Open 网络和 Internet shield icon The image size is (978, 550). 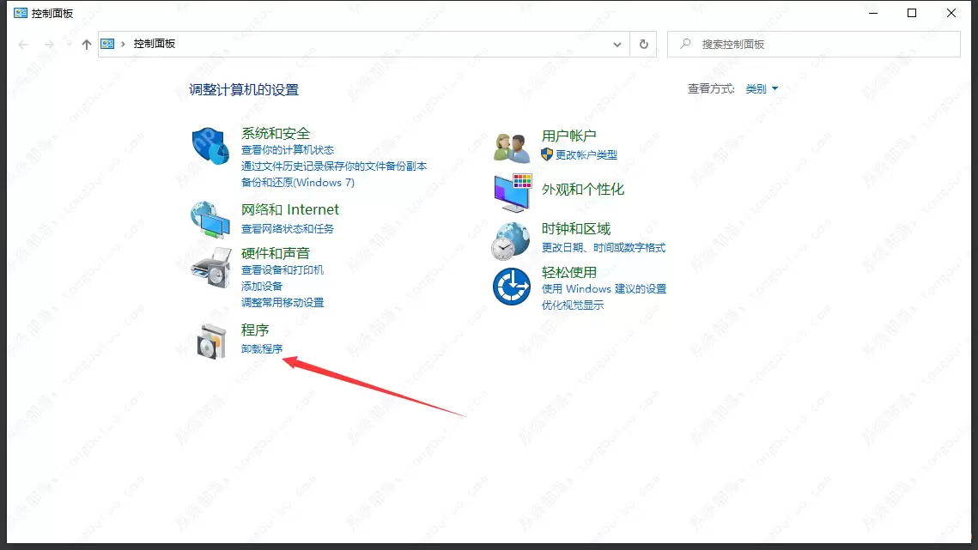[210, 217]
